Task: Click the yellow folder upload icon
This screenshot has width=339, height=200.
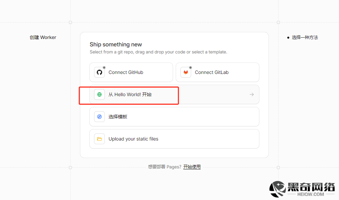Action: (x=99, y=139)
